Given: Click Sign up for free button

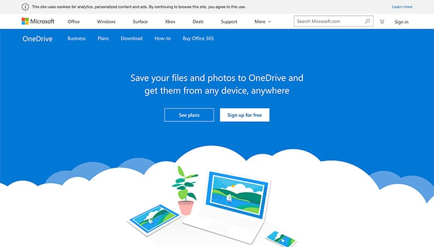Looking at the screenshot, I should 245,115.
